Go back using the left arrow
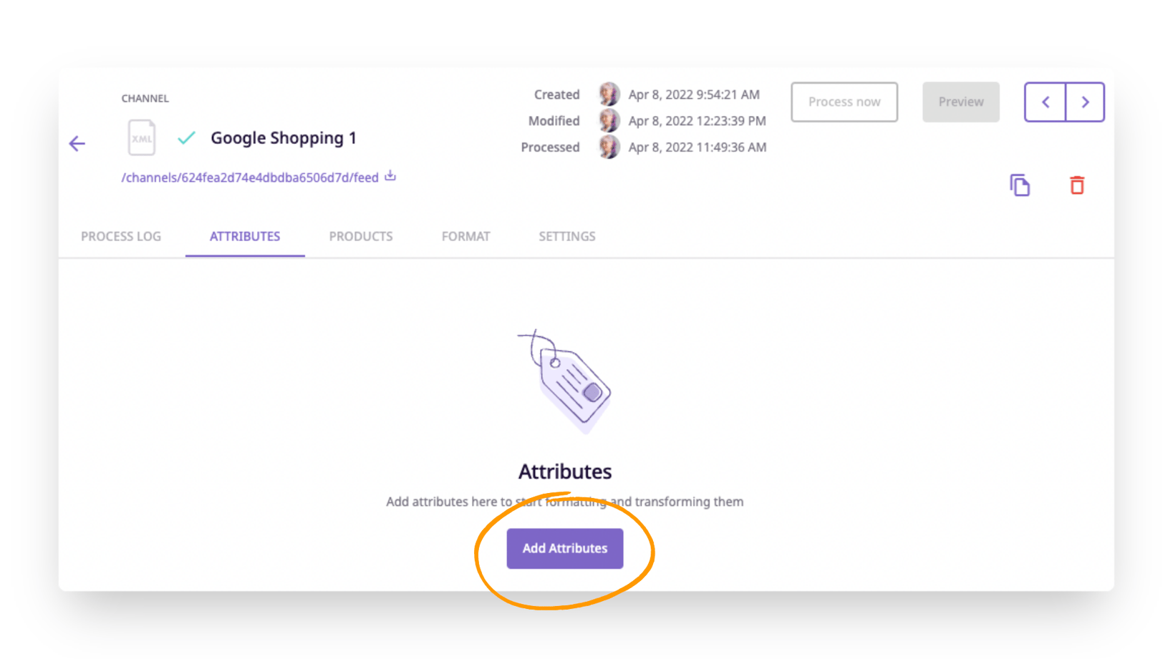This screenshot has height=659, width=1173. tap(77, 143)
